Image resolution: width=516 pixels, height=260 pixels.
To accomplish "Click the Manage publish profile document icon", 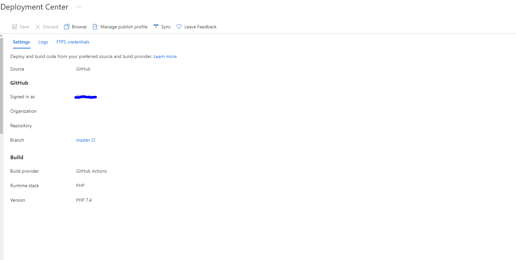I will click(x=95, y=27).
